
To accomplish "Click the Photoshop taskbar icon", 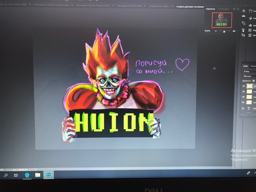I will coord(49,175).
